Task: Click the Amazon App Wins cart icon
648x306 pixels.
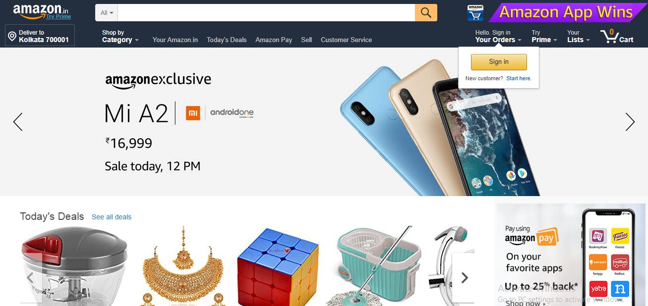Action: coord(475,13)
